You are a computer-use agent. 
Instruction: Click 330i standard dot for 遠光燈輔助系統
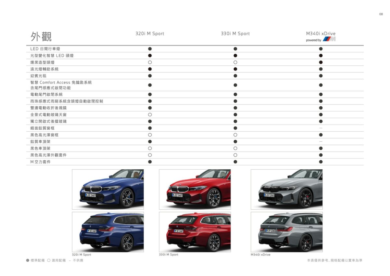[x=235, y=69]
